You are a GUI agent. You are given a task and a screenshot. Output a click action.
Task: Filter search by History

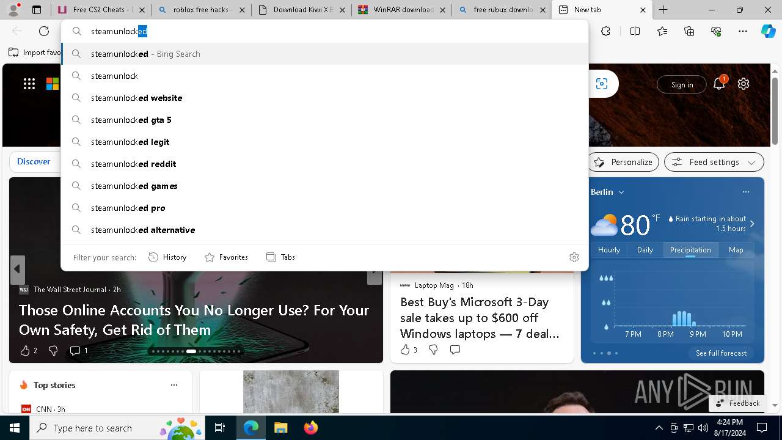click(x=167, y=257)
